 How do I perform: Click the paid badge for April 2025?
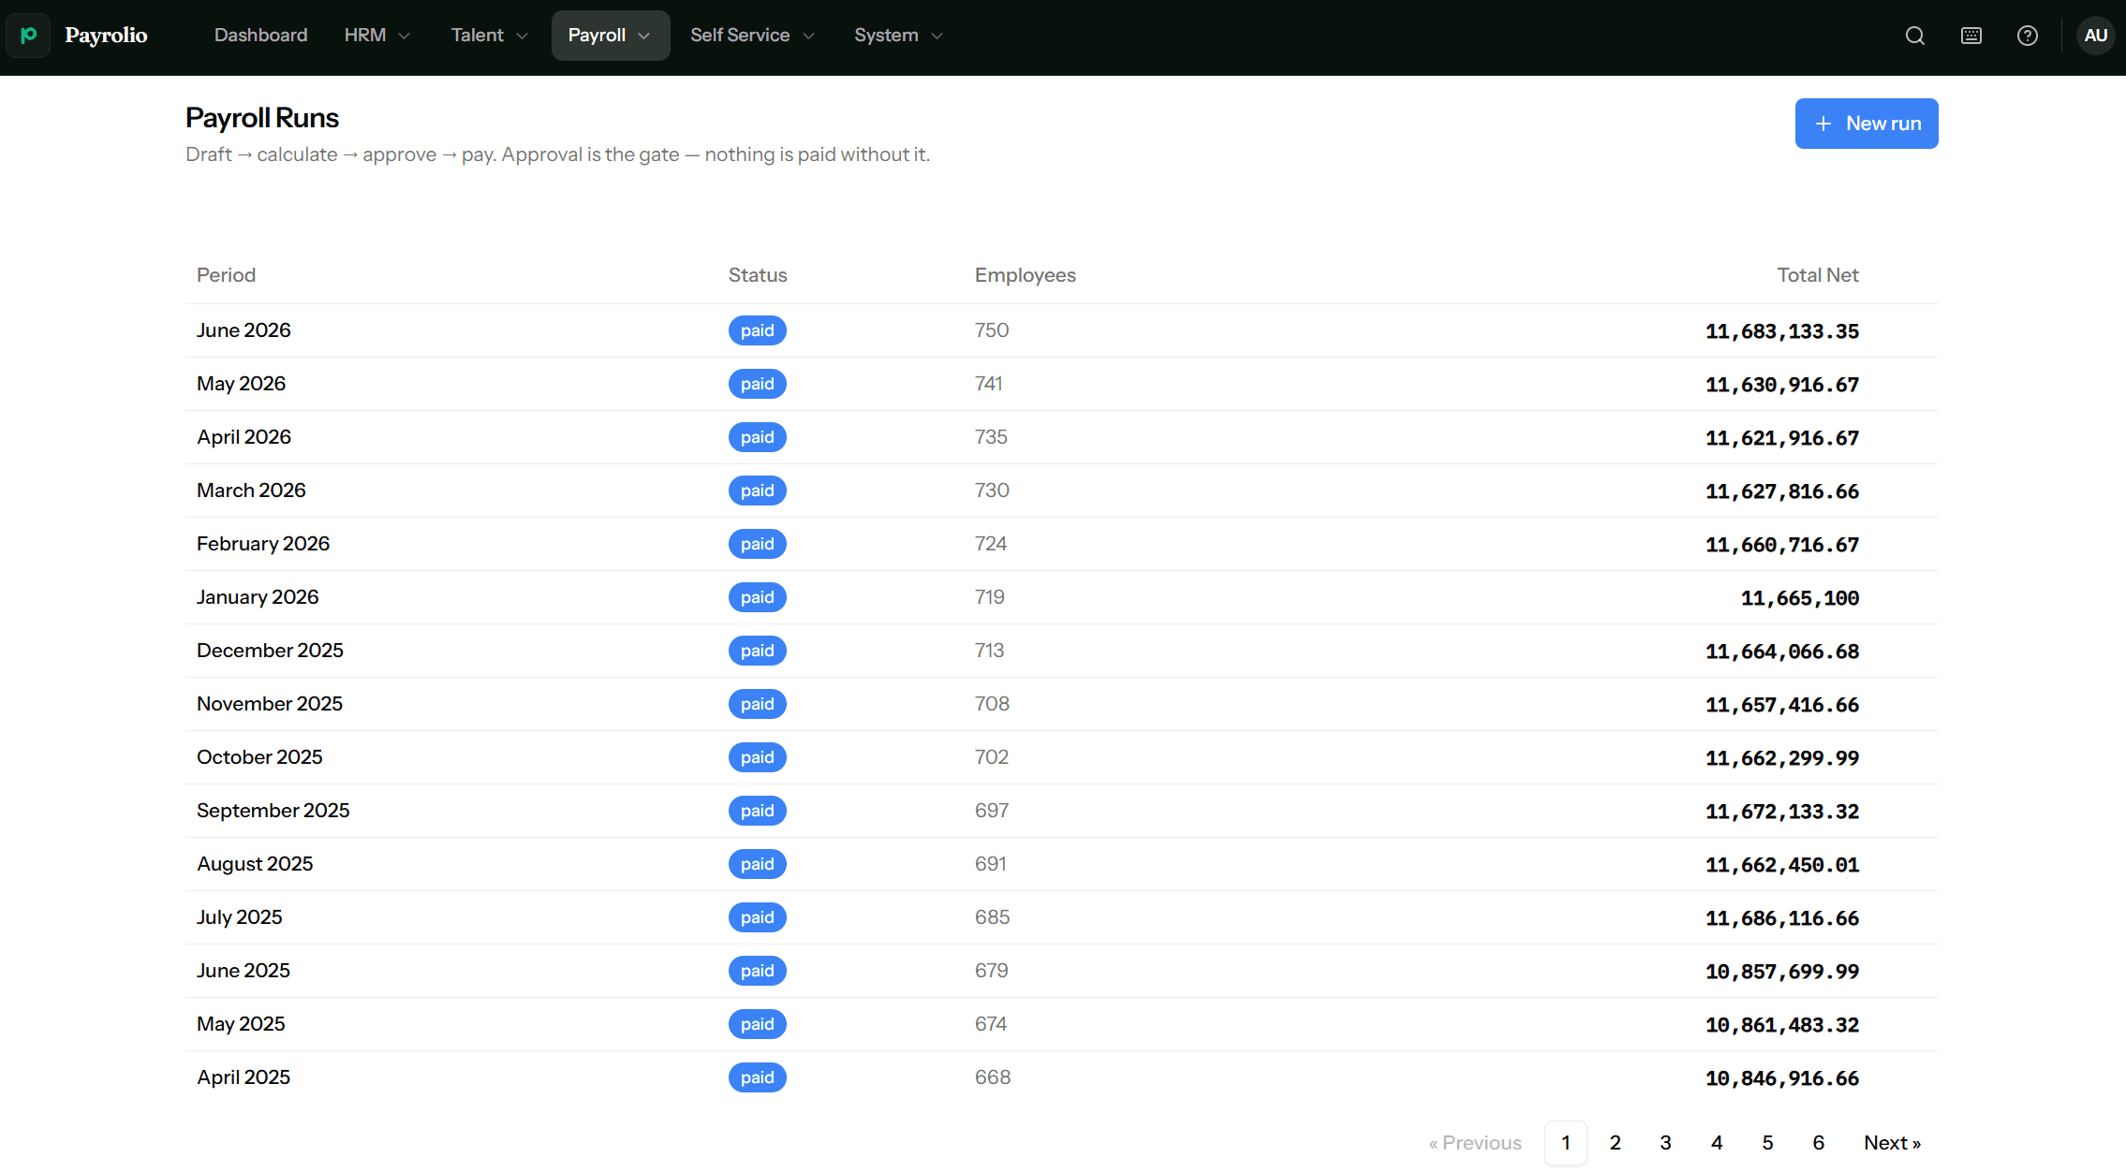coord(757,1077)
